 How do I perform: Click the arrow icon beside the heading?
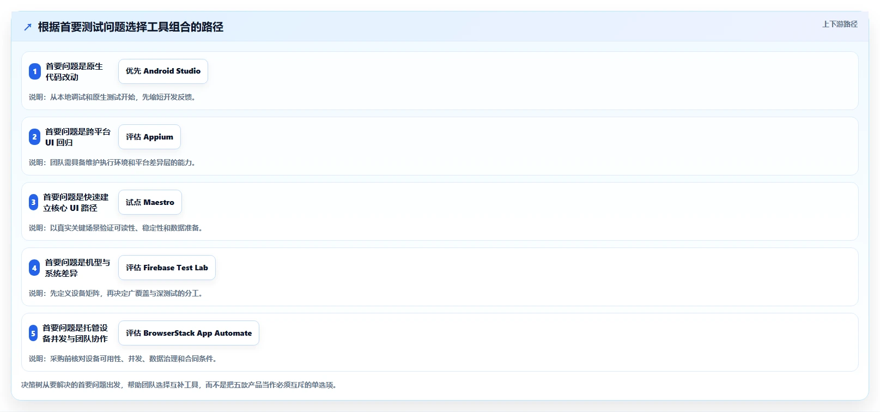pyautogui.click(x=28, y=27)
